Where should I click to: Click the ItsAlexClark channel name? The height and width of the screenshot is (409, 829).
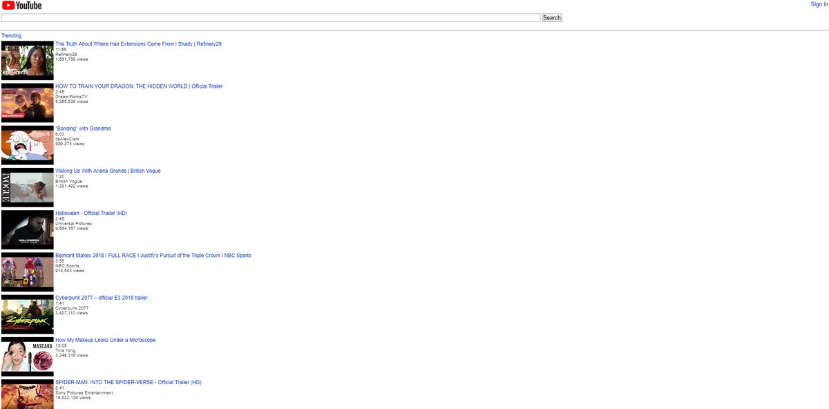point(68,139)
